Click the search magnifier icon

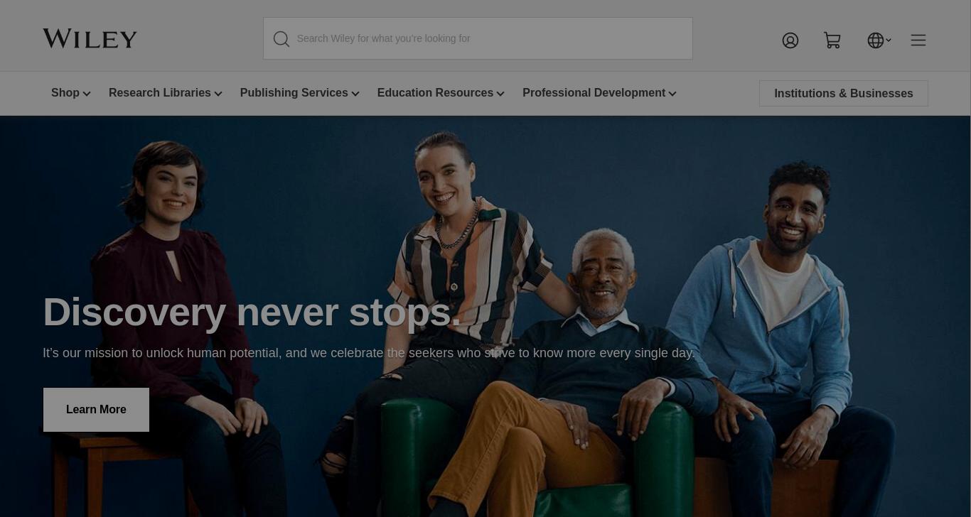[x=281, y=39]
